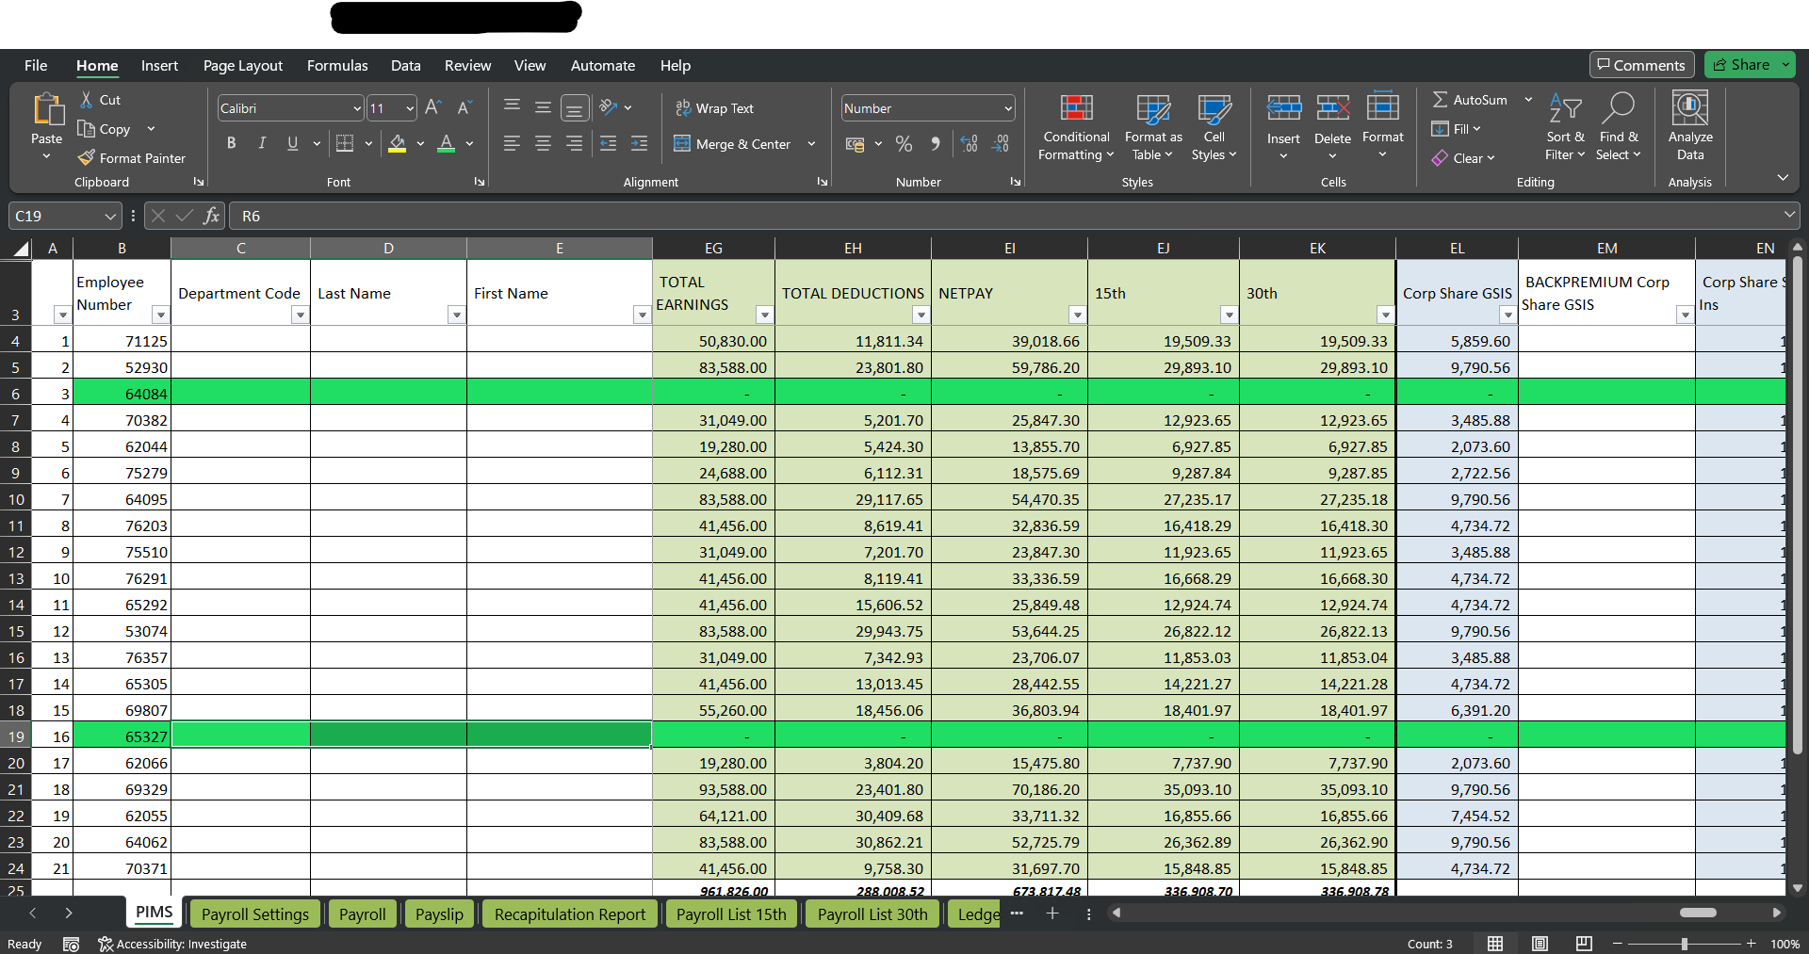Open the Formulas ribbon tab
Viewport: 1809px width, 954px height.
point(337,66)
